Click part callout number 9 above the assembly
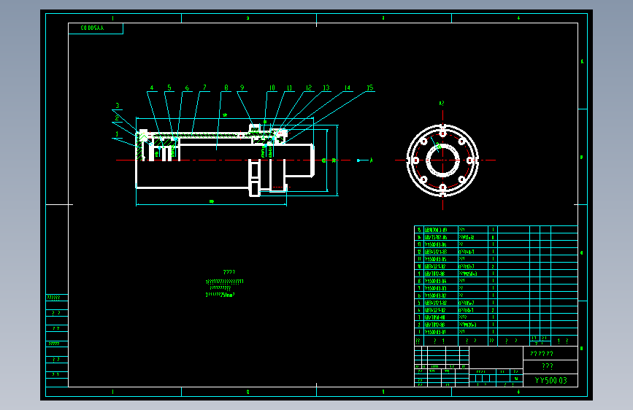The height and width of the screenshot is (410, 633). click(x=242, y=88)
